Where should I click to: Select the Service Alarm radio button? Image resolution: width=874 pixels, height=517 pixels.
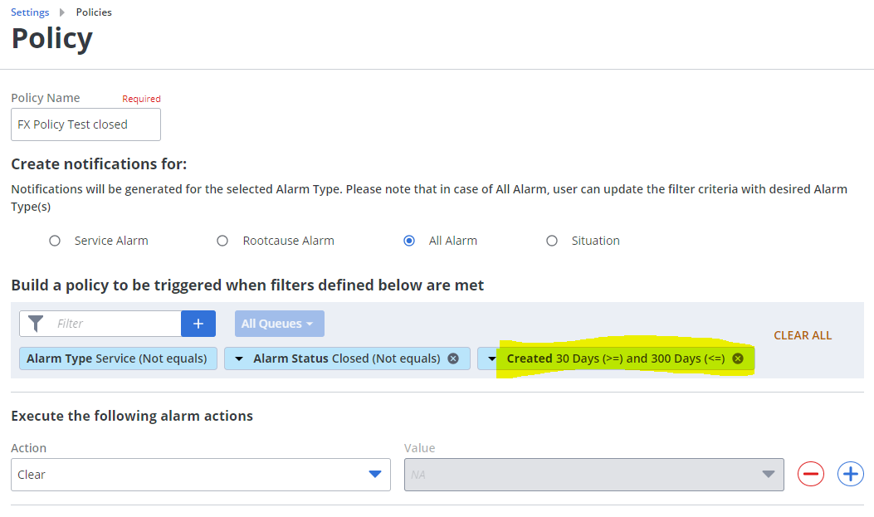(x=55, y=241)
